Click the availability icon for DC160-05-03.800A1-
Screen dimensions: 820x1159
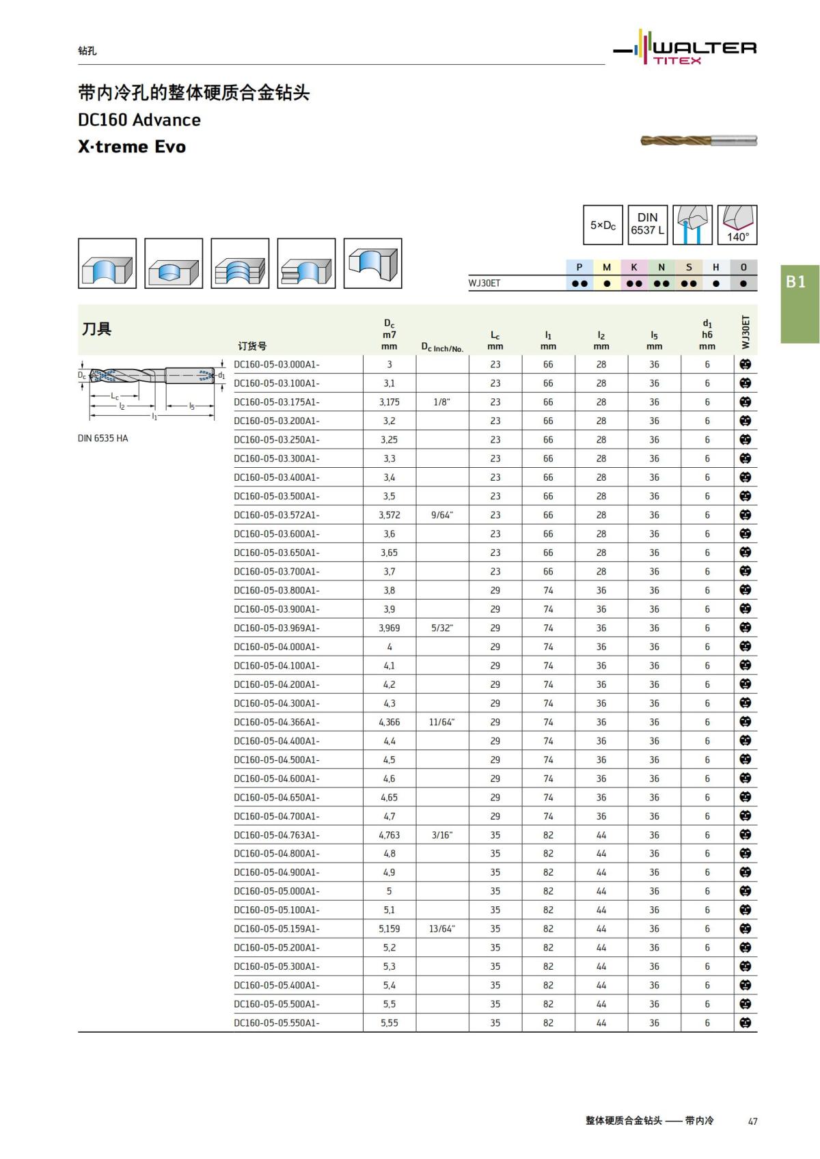[746, 590]
